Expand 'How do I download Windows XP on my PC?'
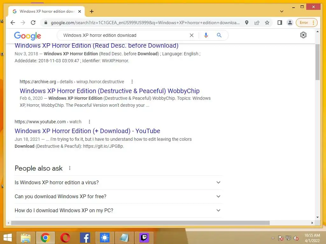This screenshot has height=244, width=326. [x=118, y=210]
